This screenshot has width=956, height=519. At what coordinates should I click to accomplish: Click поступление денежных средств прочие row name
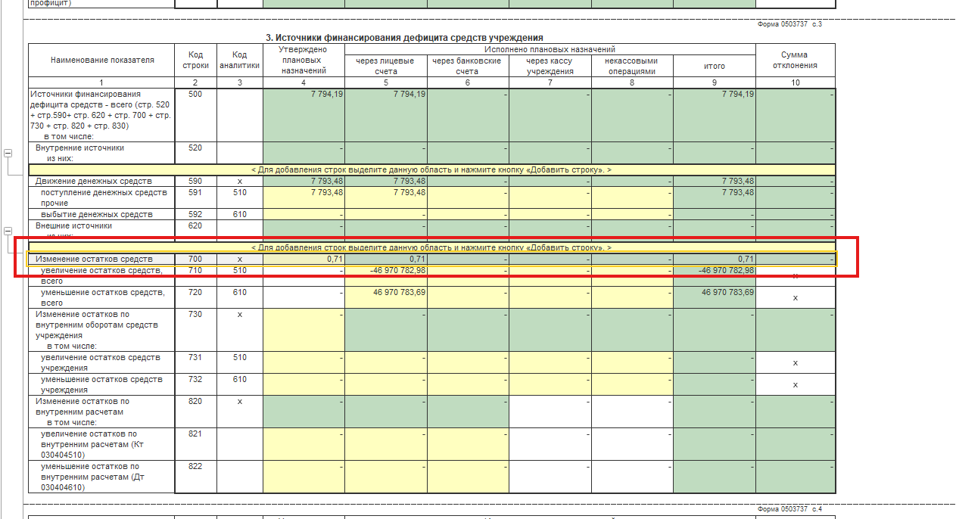(x=101, y=198)
